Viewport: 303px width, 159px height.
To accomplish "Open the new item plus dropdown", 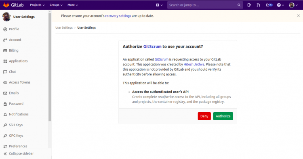I will [159, 5].
